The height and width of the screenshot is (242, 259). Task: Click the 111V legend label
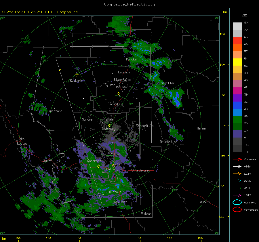(247, 174)
